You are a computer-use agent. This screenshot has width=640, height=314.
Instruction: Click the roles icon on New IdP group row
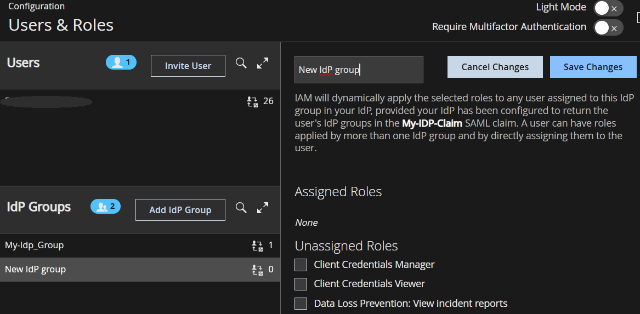(257, 270)
